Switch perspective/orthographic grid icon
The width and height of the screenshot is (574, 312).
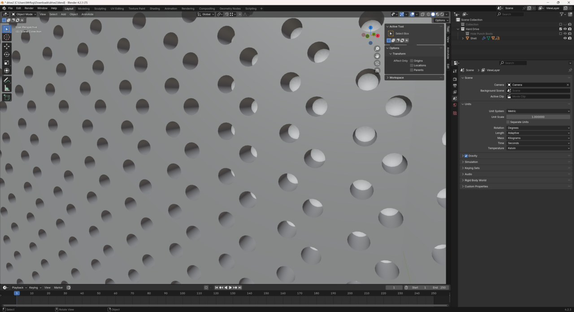click(x=377, y=70)
